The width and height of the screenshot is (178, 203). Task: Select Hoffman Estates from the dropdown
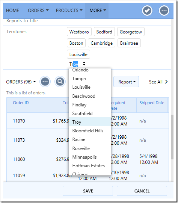click(x=90, y=166)
